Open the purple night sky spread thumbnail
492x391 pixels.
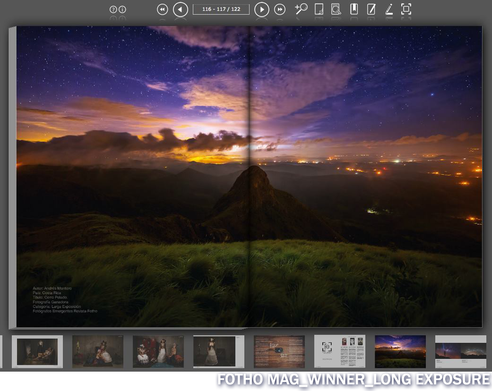400,351
